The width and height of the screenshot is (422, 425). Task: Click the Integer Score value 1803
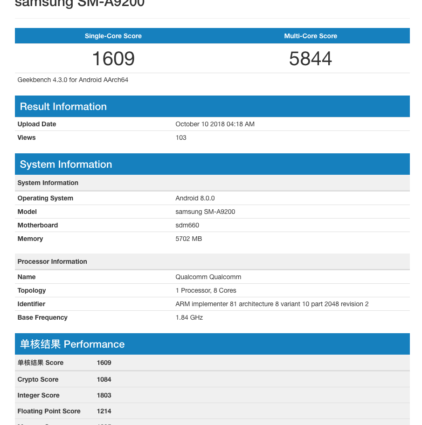(x=104, y=395)
